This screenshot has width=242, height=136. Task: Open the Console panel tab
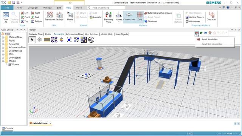[x=8, y=128]
